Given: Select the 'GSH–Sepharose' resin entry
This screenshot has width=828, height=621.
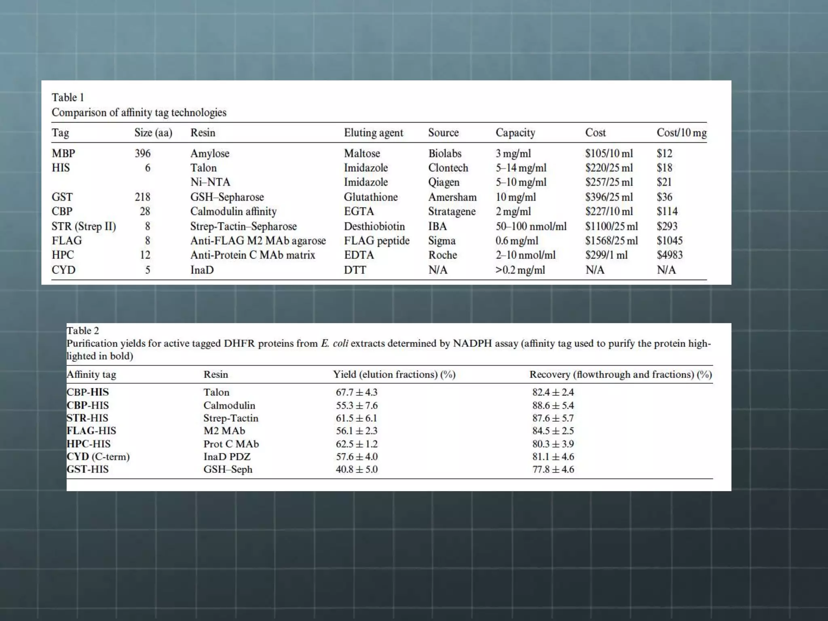Looking at the screenshot, I should tap(227, 197).
